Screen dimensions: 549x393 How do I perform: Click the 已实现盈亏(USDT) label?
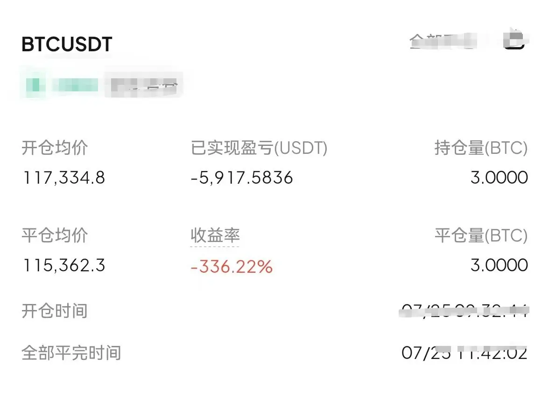(x=259, y=147)
